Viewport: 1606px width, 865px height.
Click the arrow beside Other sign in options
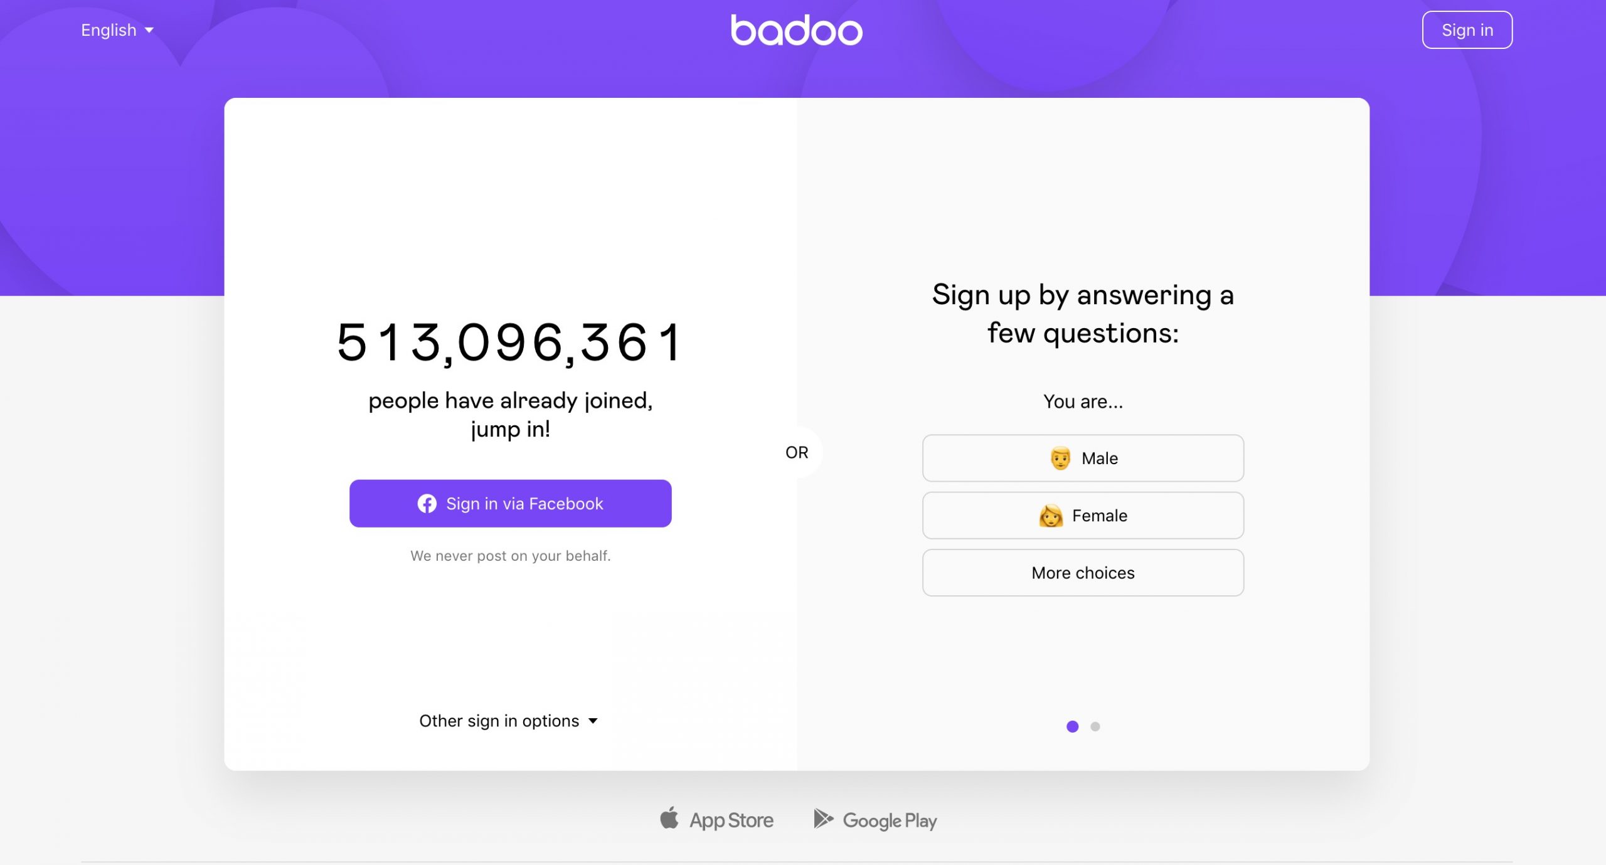coord(594,721)
